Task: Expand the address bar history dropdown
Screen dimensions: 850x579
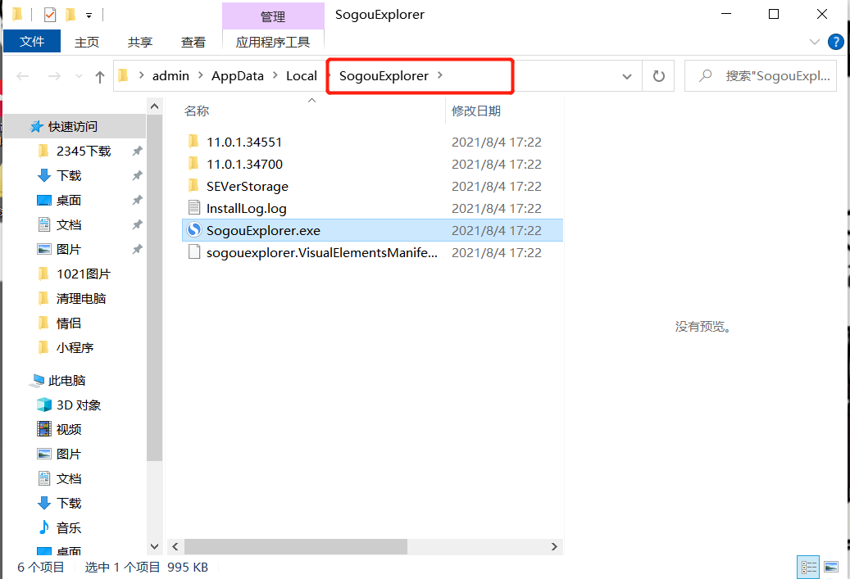Action: coord(627,76)
